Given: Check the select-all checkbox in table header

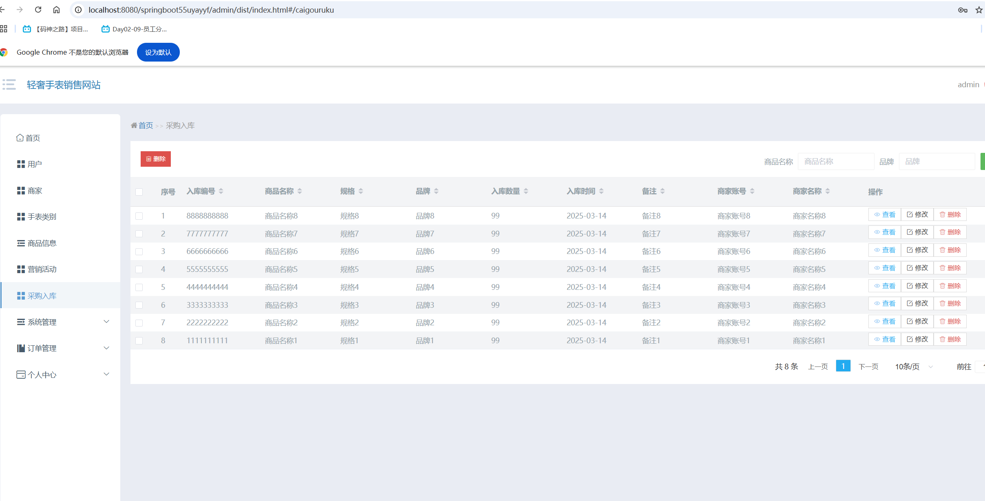Looking at the screenshot, I should click(139, 192).
